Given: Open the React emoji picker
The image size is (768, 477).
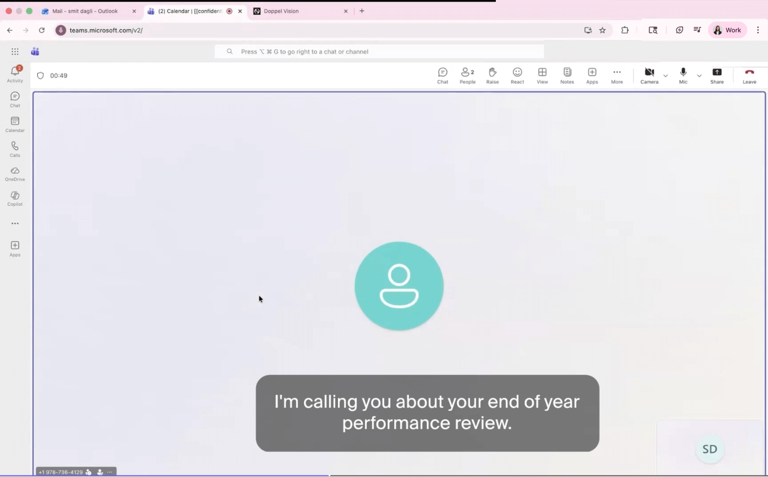Looking at the screenshot, I should click(x=517, y=75).
